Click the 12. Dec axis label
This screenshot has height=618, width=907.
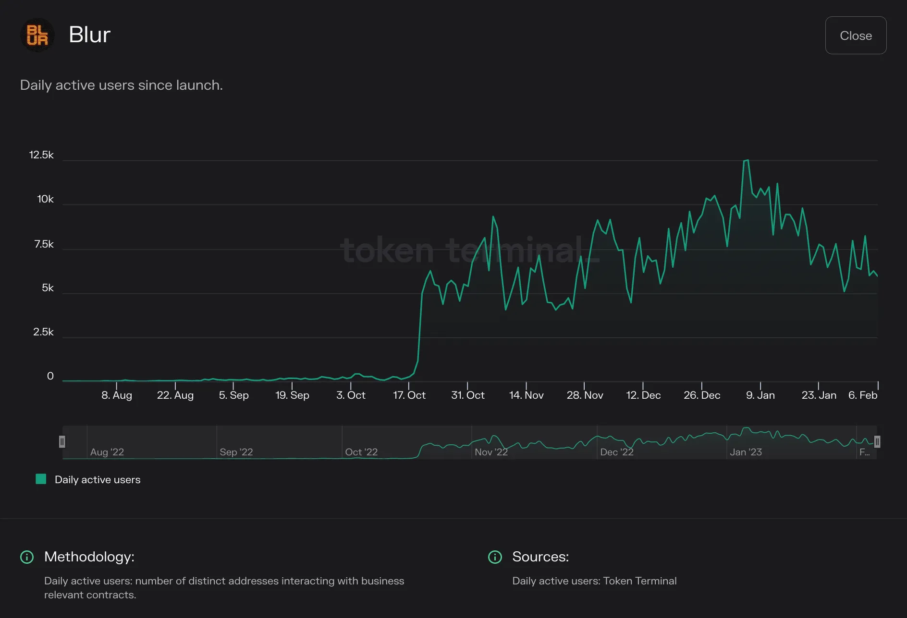coord(643,395)
